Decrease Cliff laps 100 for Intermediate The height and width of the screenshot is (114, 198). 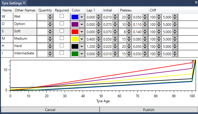(159, 55)
